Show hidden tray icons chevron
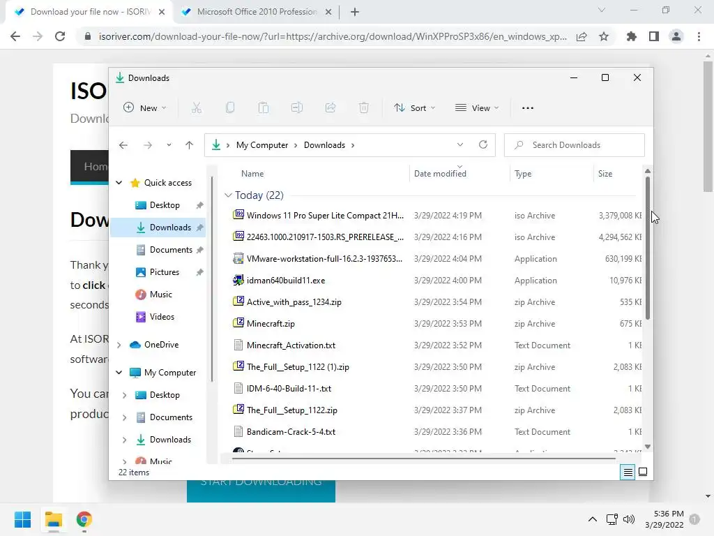Viewport: 714px width, 536px height. pyautogui.click(x=593, y=519)
